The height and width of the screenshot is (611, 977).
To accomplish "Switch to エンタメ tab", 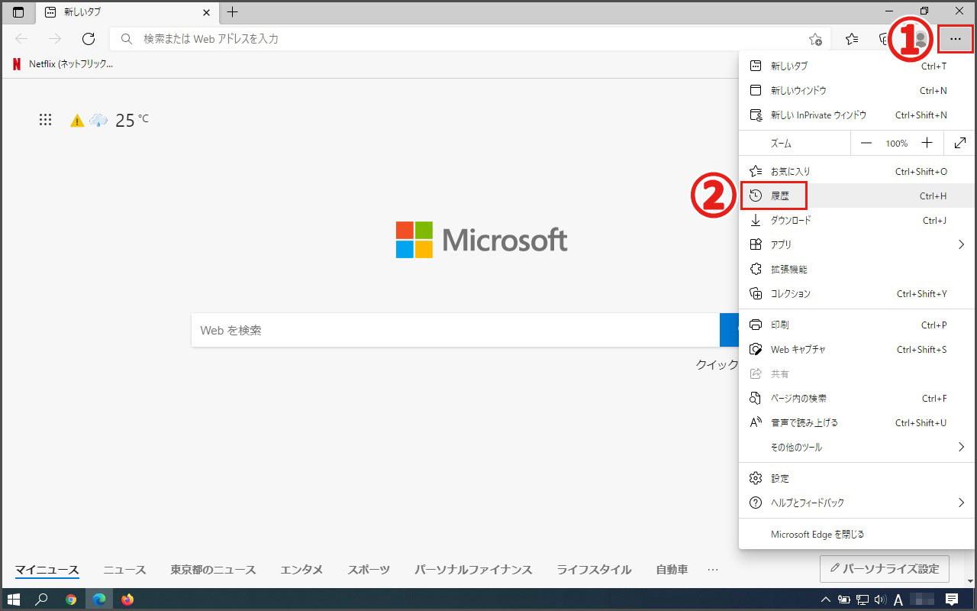I will [301, 570].
